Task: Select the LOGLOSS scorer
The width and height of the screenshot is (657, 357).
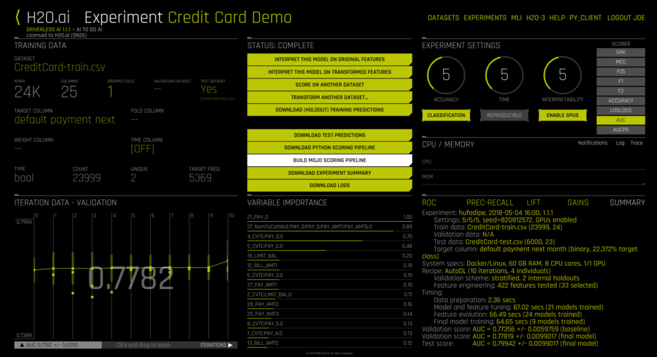Action: pyautogui.click(x=620, y=110)
